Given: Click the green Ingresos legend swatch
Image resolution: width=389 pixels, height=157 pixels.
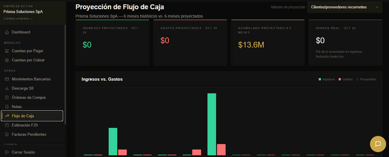Looking at the screenshot, I should (320, 79).
